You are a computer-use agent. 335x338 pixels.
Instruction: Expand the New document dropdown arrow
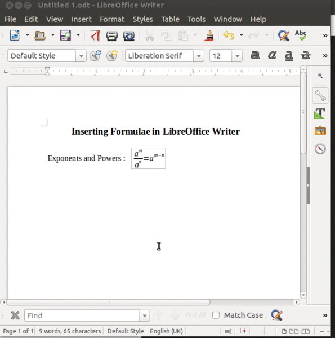pyautogui.click(x=28, y=35)
